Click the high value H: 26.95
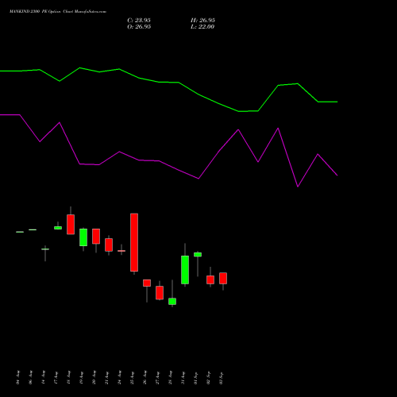Image resolution: width=397 pixels, height=397 pixels. click(202, 21)
